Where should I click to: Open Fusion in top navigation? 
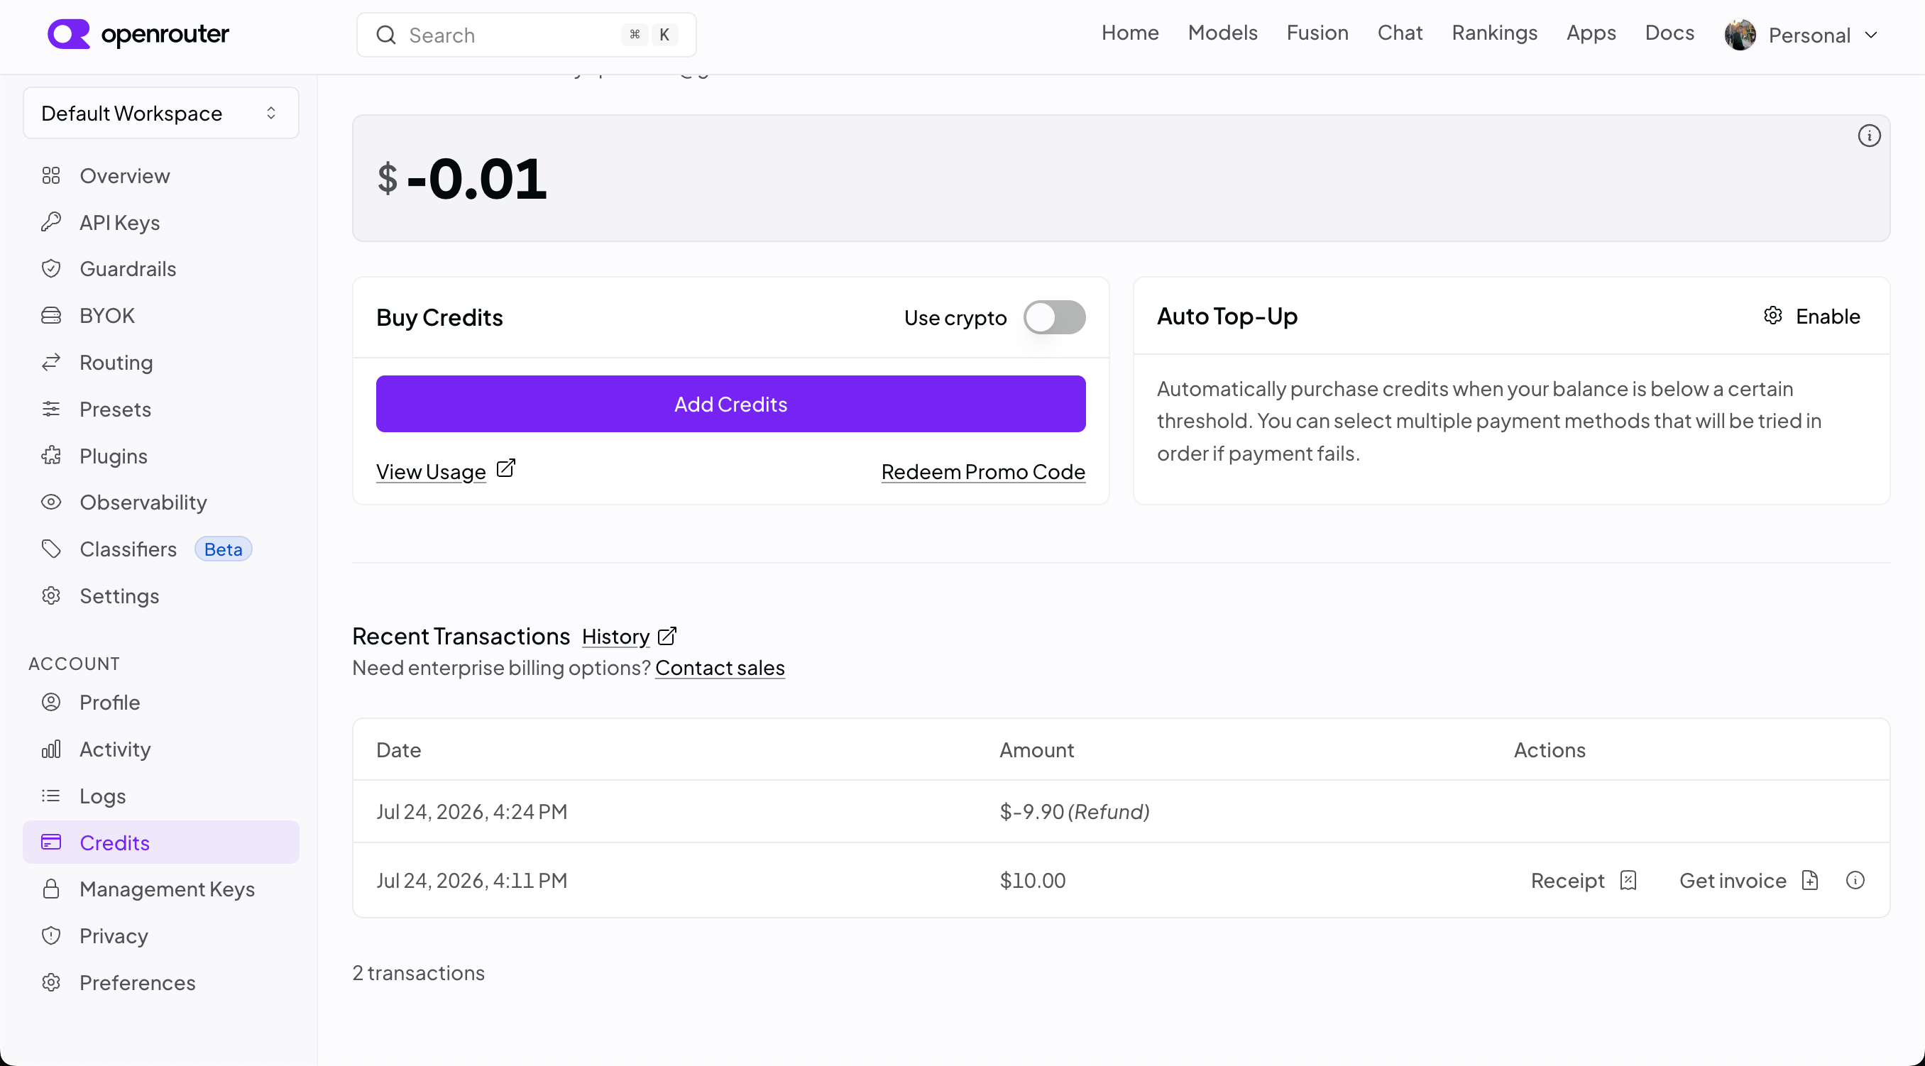point(1317,33)
